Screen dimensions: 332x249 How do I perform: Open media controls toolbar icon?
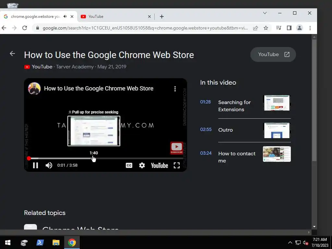point(279,28)
